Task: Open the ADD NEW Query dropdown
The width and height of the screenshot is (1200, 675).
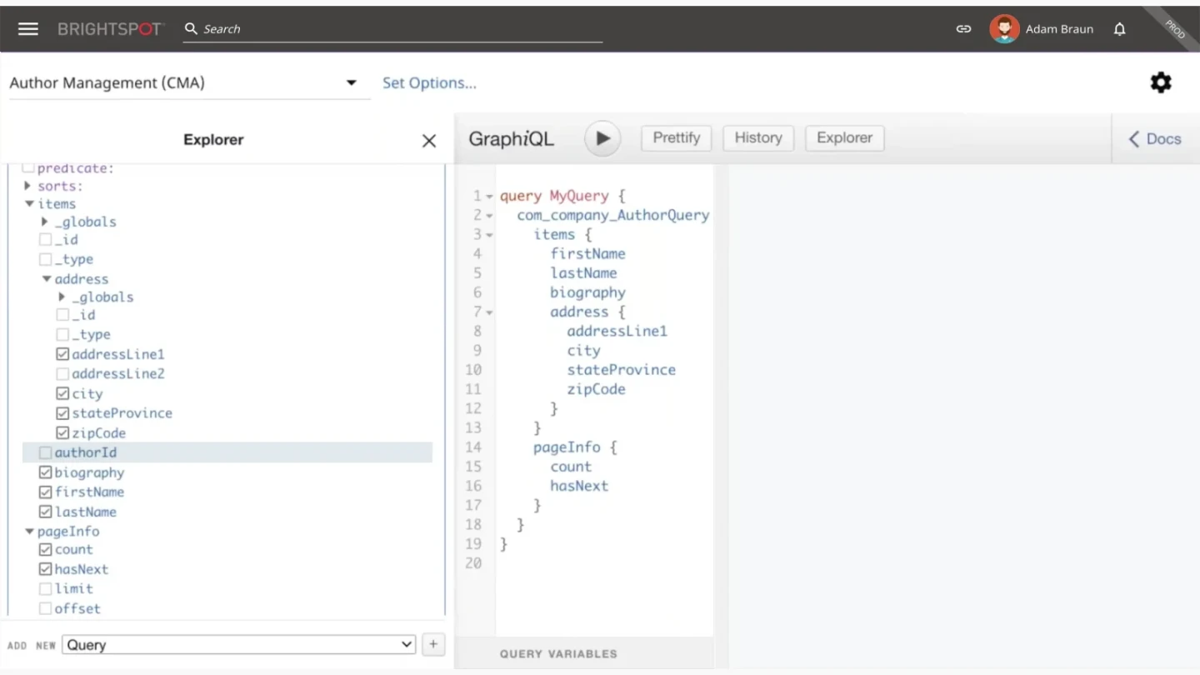Action: click(238, 644)
